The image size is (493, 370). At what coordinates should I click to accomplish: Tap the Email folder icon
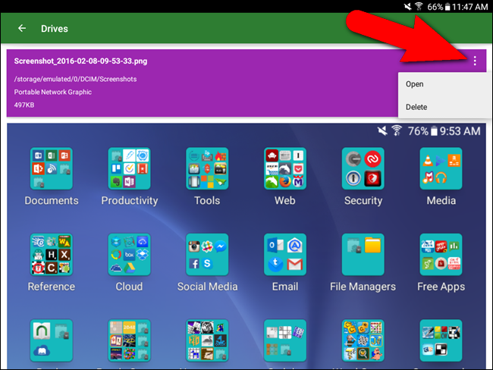coord(284,255)
